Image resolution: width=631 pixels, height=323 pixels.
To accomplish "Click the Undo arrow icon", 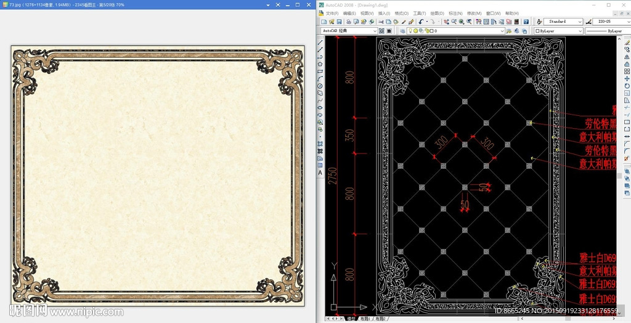I will [421, 22].
